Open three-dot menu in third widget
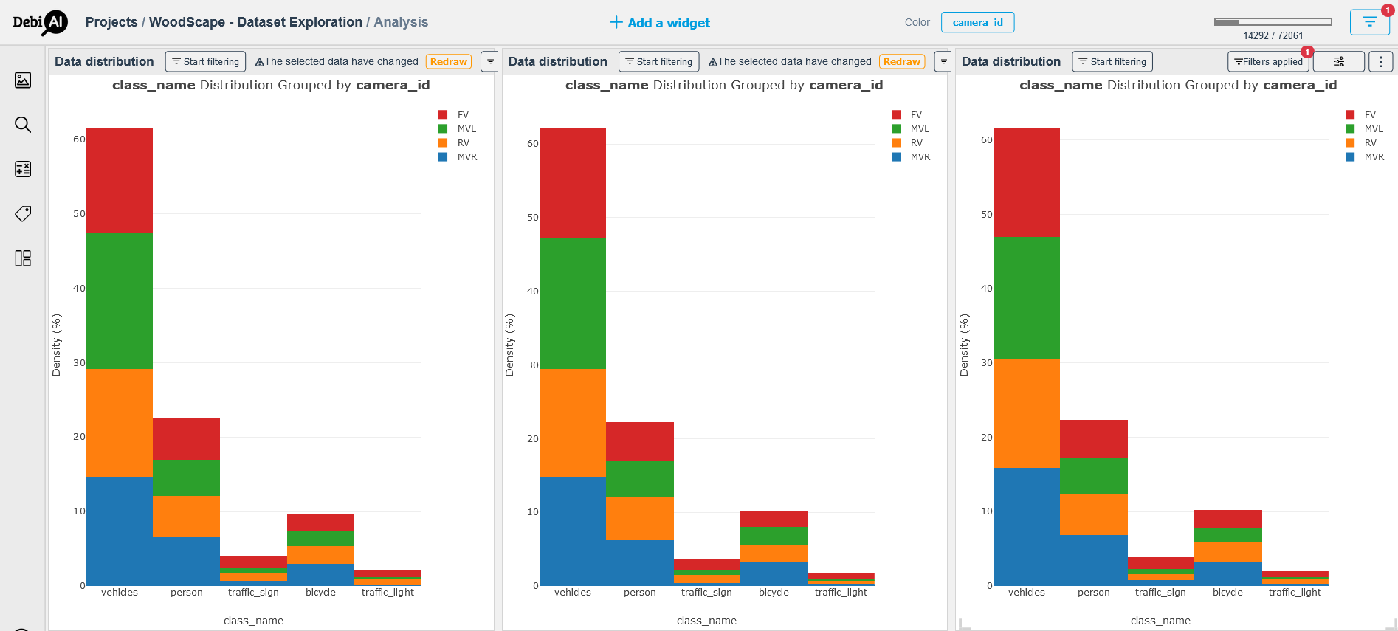Viewport: 1398px width, 631px height. (1380, 61)
